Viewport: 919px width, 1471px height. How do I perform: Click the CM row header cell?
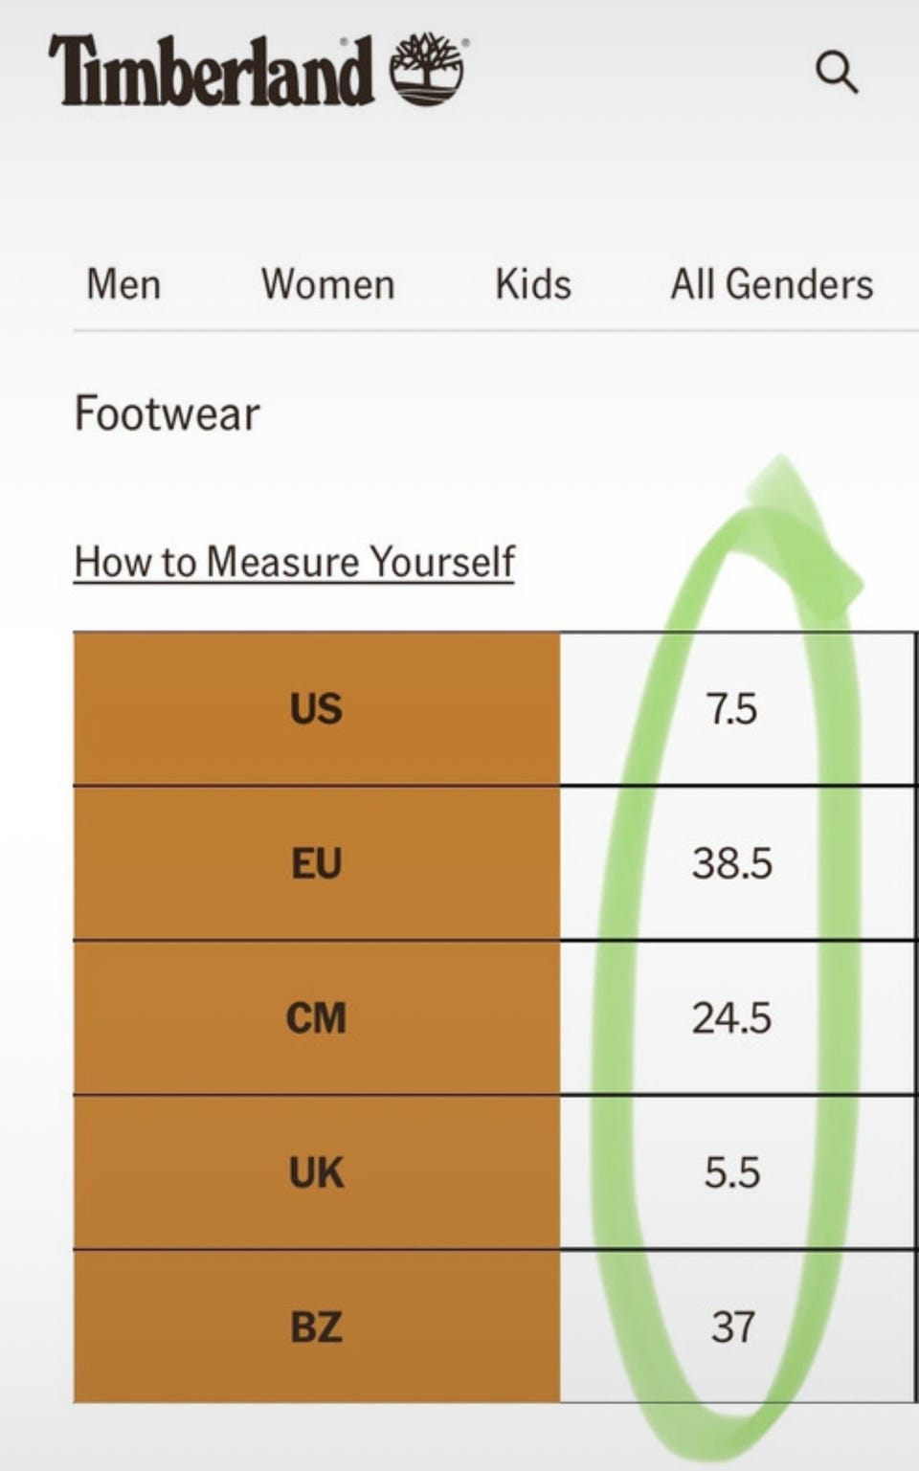click(x=316, y=1018)
